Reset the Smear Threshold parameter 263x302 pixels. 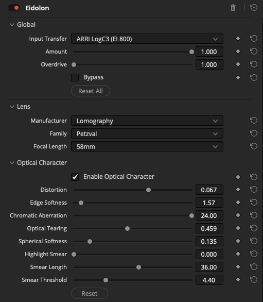click(x=254, y=280)
